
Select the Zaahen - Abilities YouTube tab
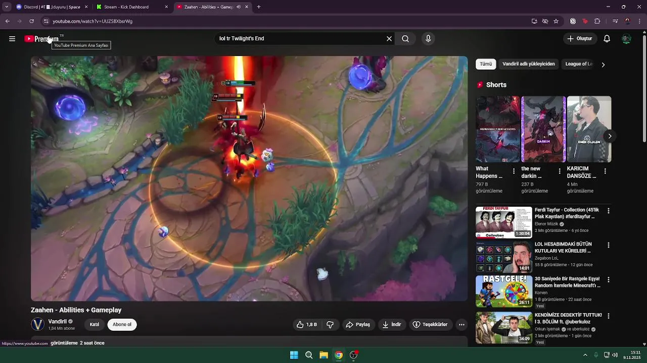pos(212,7)
